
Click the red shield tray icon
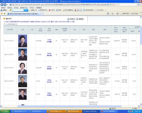coord(131,111)
